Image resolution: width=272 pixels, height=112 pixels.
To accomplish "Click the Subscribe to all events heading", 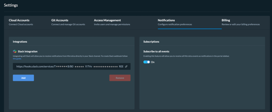I will tap(156, 52).
